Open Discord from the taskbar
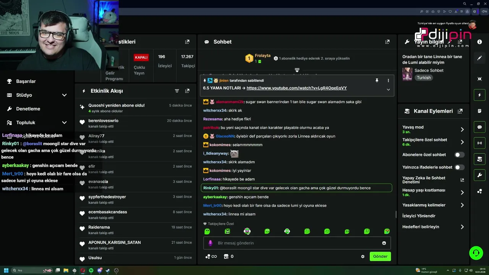The image size is (489, 275). 99,270
